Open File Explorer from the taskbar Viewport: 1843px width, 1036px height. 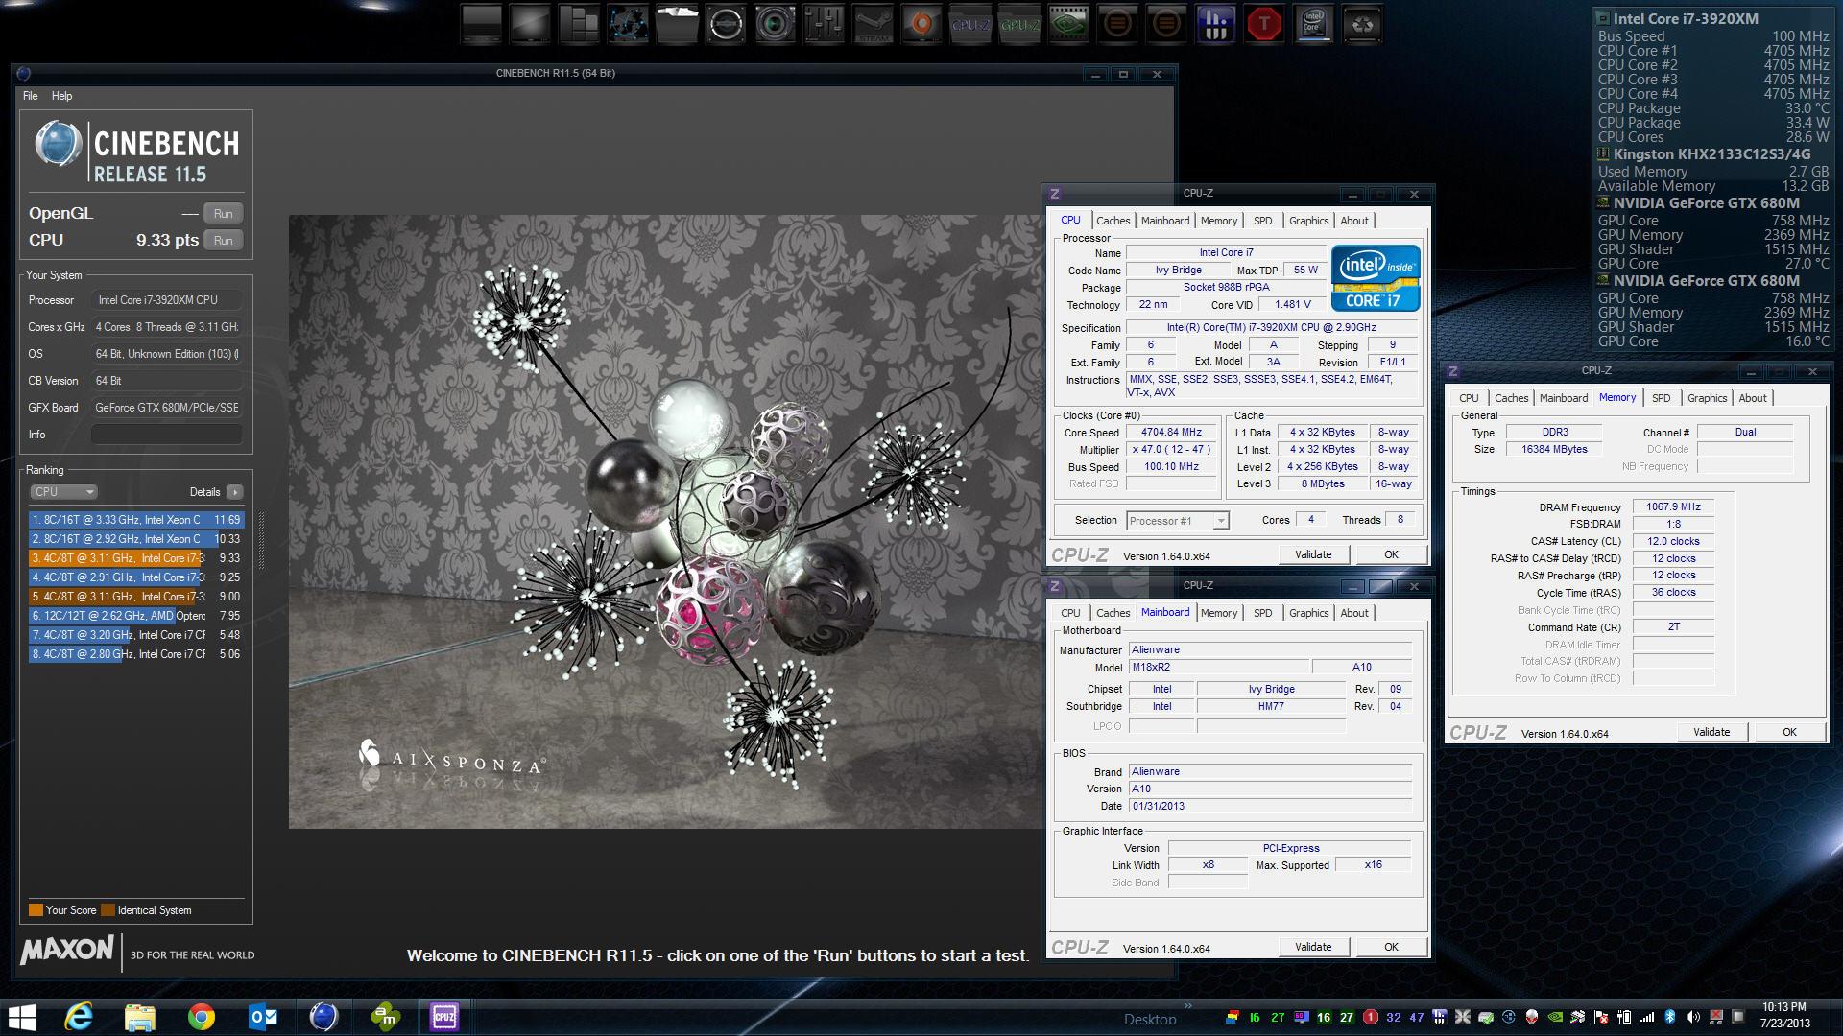[x=139, y=1017]
